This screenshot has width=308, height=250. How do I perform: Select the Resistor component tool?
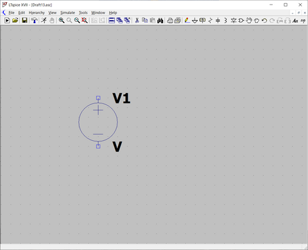210,21
